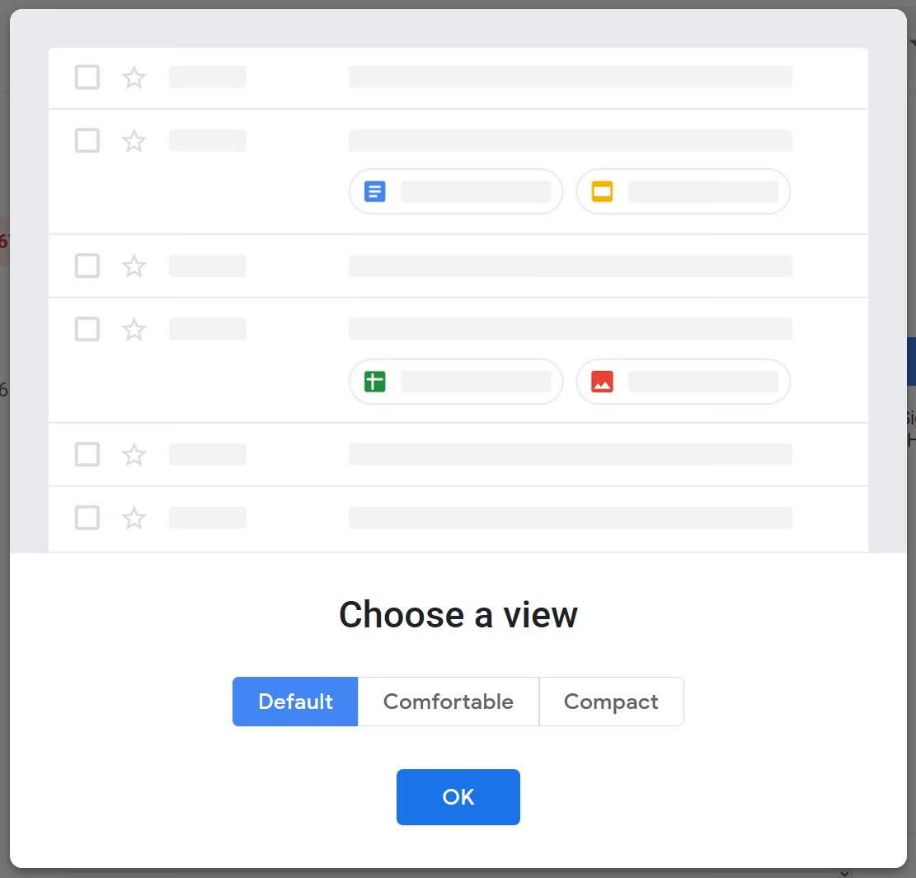
Task: Open the image attachment chip
Action: pos(683,381)
